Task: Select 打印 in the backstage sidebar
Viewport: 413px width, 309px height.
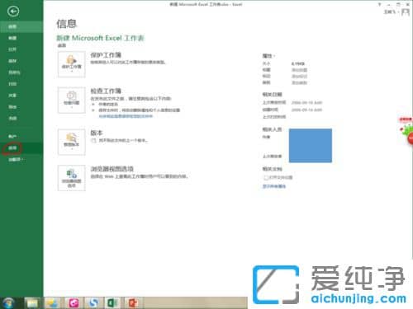Action: (x=21, y=84)
